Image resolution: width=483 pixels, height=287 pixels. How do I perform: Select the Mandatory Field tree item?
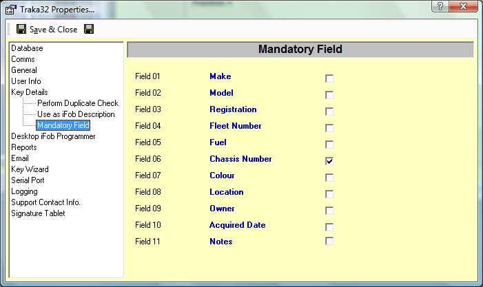[63, 125]
